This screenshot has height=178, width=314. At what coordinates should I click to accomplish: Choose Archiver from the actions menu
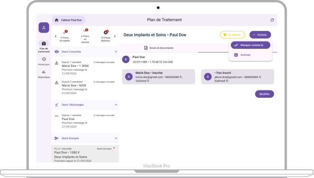[x=250, y=55]
